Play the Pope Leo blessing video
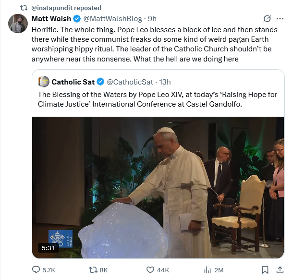The height and width of the screenshot is (280, 292). click(158, 187)
